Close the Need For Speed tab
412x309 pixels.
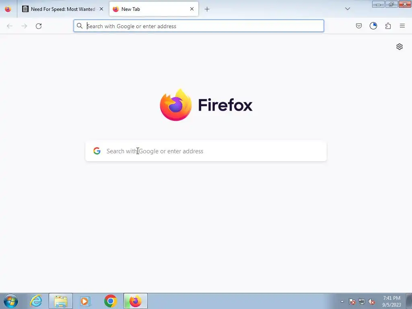pyautogui.click(x=101, y=9)
